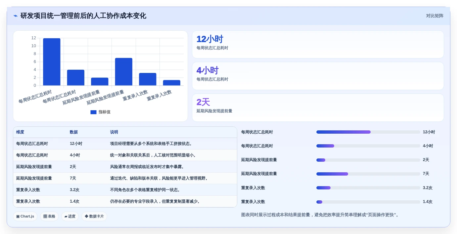
Task: Click the progress bar for 7天
Action: pos(368,174)
